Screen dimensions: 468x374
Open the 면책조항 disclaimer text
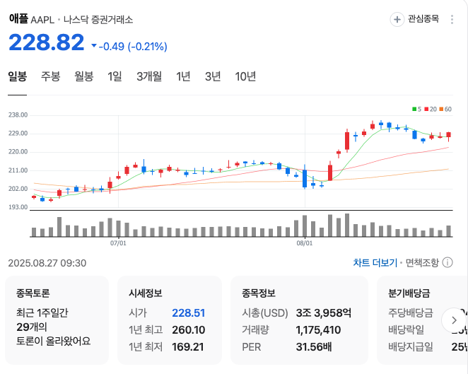tap(422, 263)
